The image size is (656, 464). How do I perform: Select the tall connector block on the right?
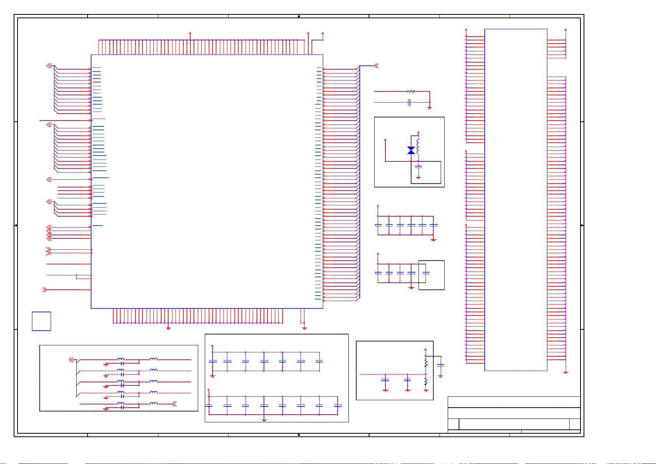pyautogui.click(x=516, y=200)
